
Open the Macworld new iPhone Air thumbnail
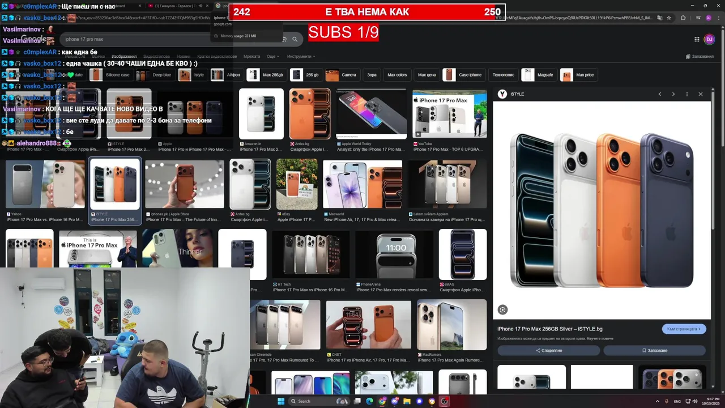[362, 184]
